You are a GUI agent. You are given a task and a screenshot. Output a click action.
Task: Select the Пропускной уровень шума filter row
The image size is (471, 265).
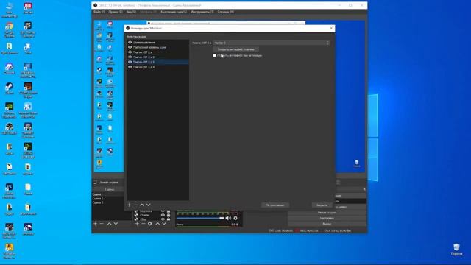[157, 47]
